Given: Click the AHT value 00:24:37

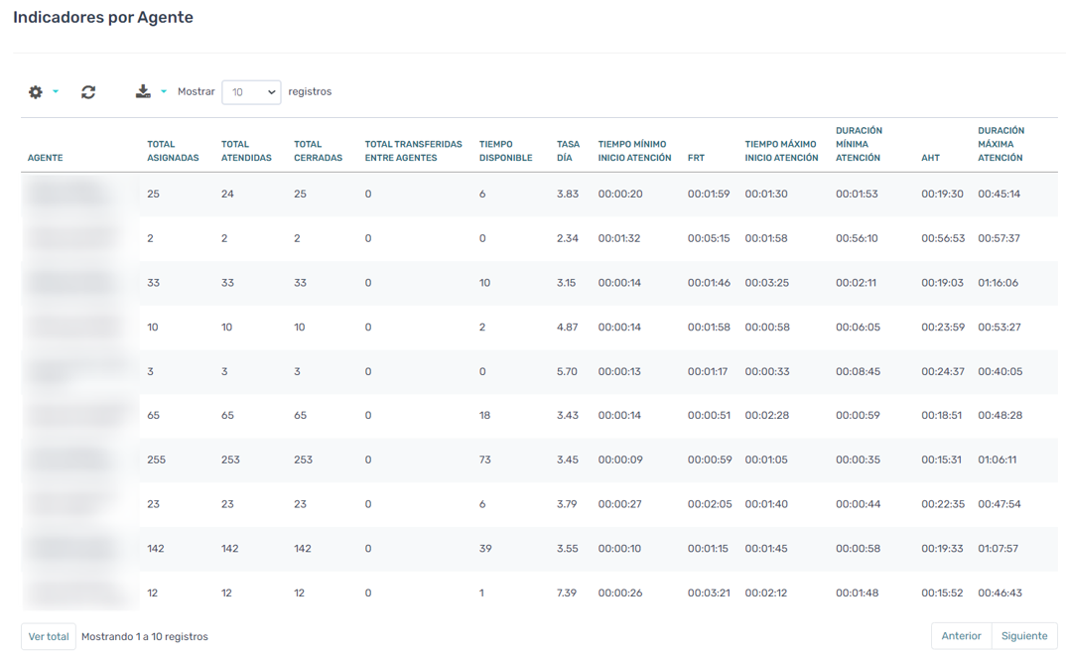Looking at the screenshot, I should coord(943,372).
